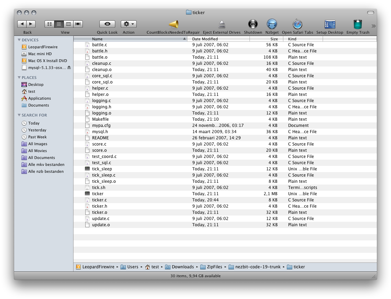Select LeopardFirewire in the sidebar
Image resolution: width=391 pixels, height=299 pixels.
[x=43, y=47]
